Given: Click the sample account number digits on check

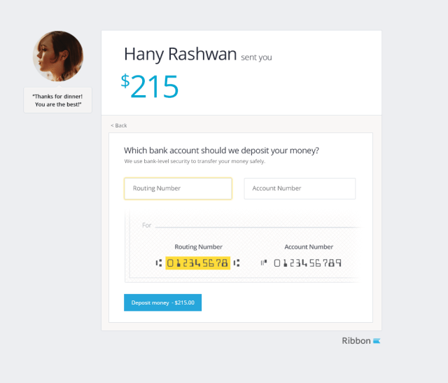Looking at the screenshot, I should (x=308, y=263).
